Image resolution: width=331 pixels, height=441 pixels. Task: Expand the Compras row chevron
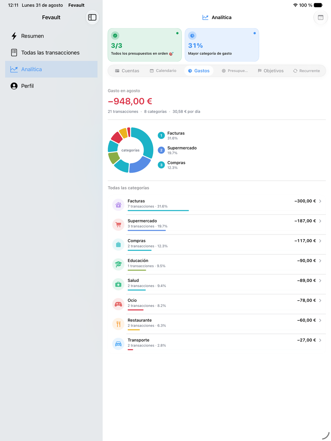point(320,240)
